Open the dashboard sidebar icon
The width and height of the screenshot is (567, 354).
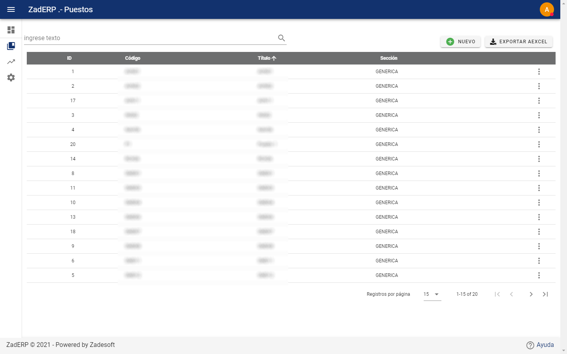pos(11,30)
